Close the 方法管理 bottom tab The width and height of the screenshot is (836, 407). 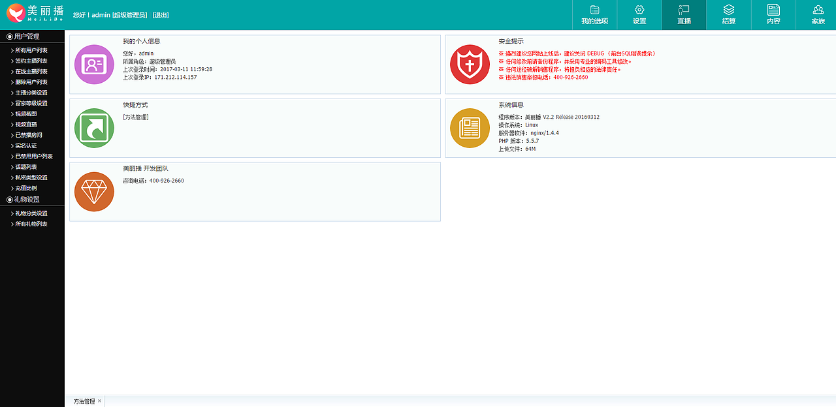(x=100, y=401)
